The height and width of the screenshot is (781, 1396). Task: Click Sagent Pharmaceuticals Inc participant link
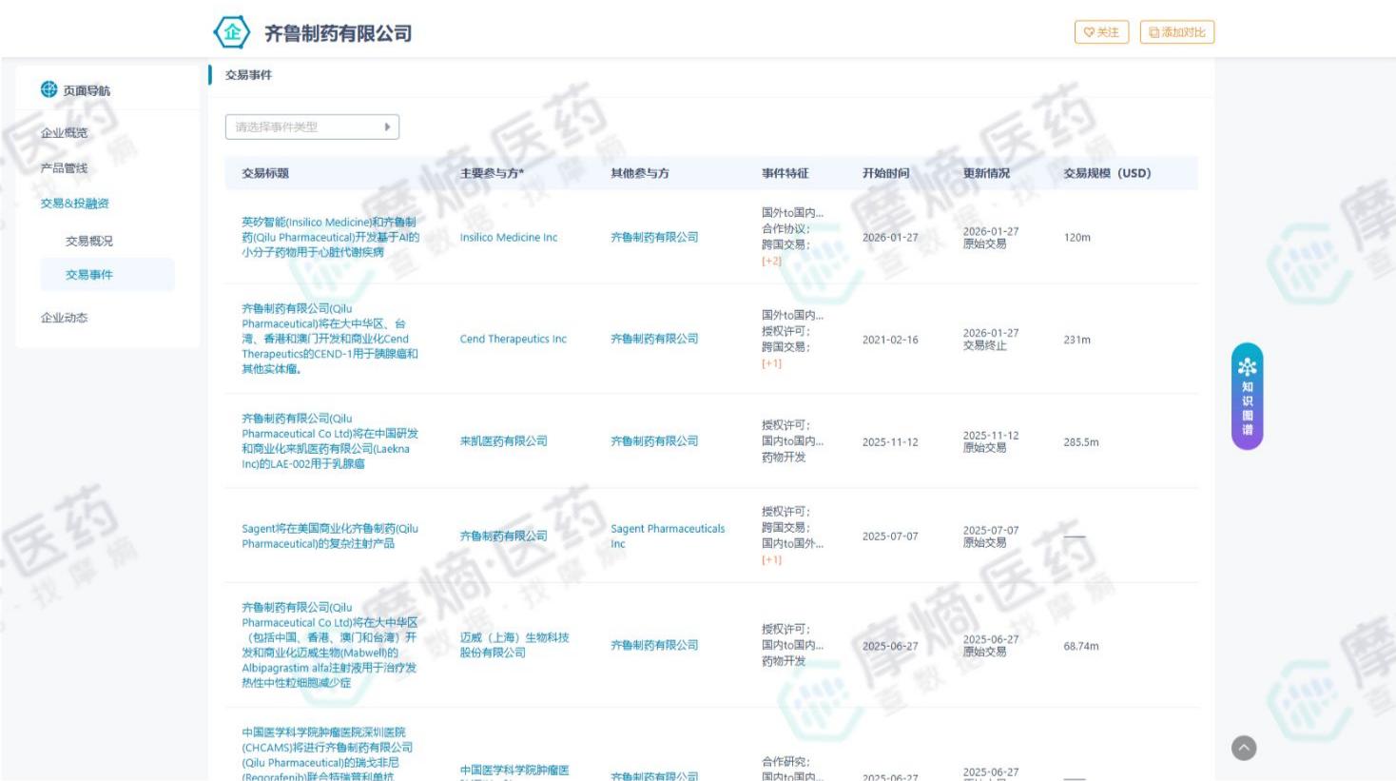pos(668,536)
